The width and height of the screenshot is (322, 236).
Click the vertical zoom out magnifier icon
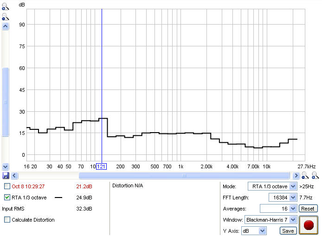[6, 17]
